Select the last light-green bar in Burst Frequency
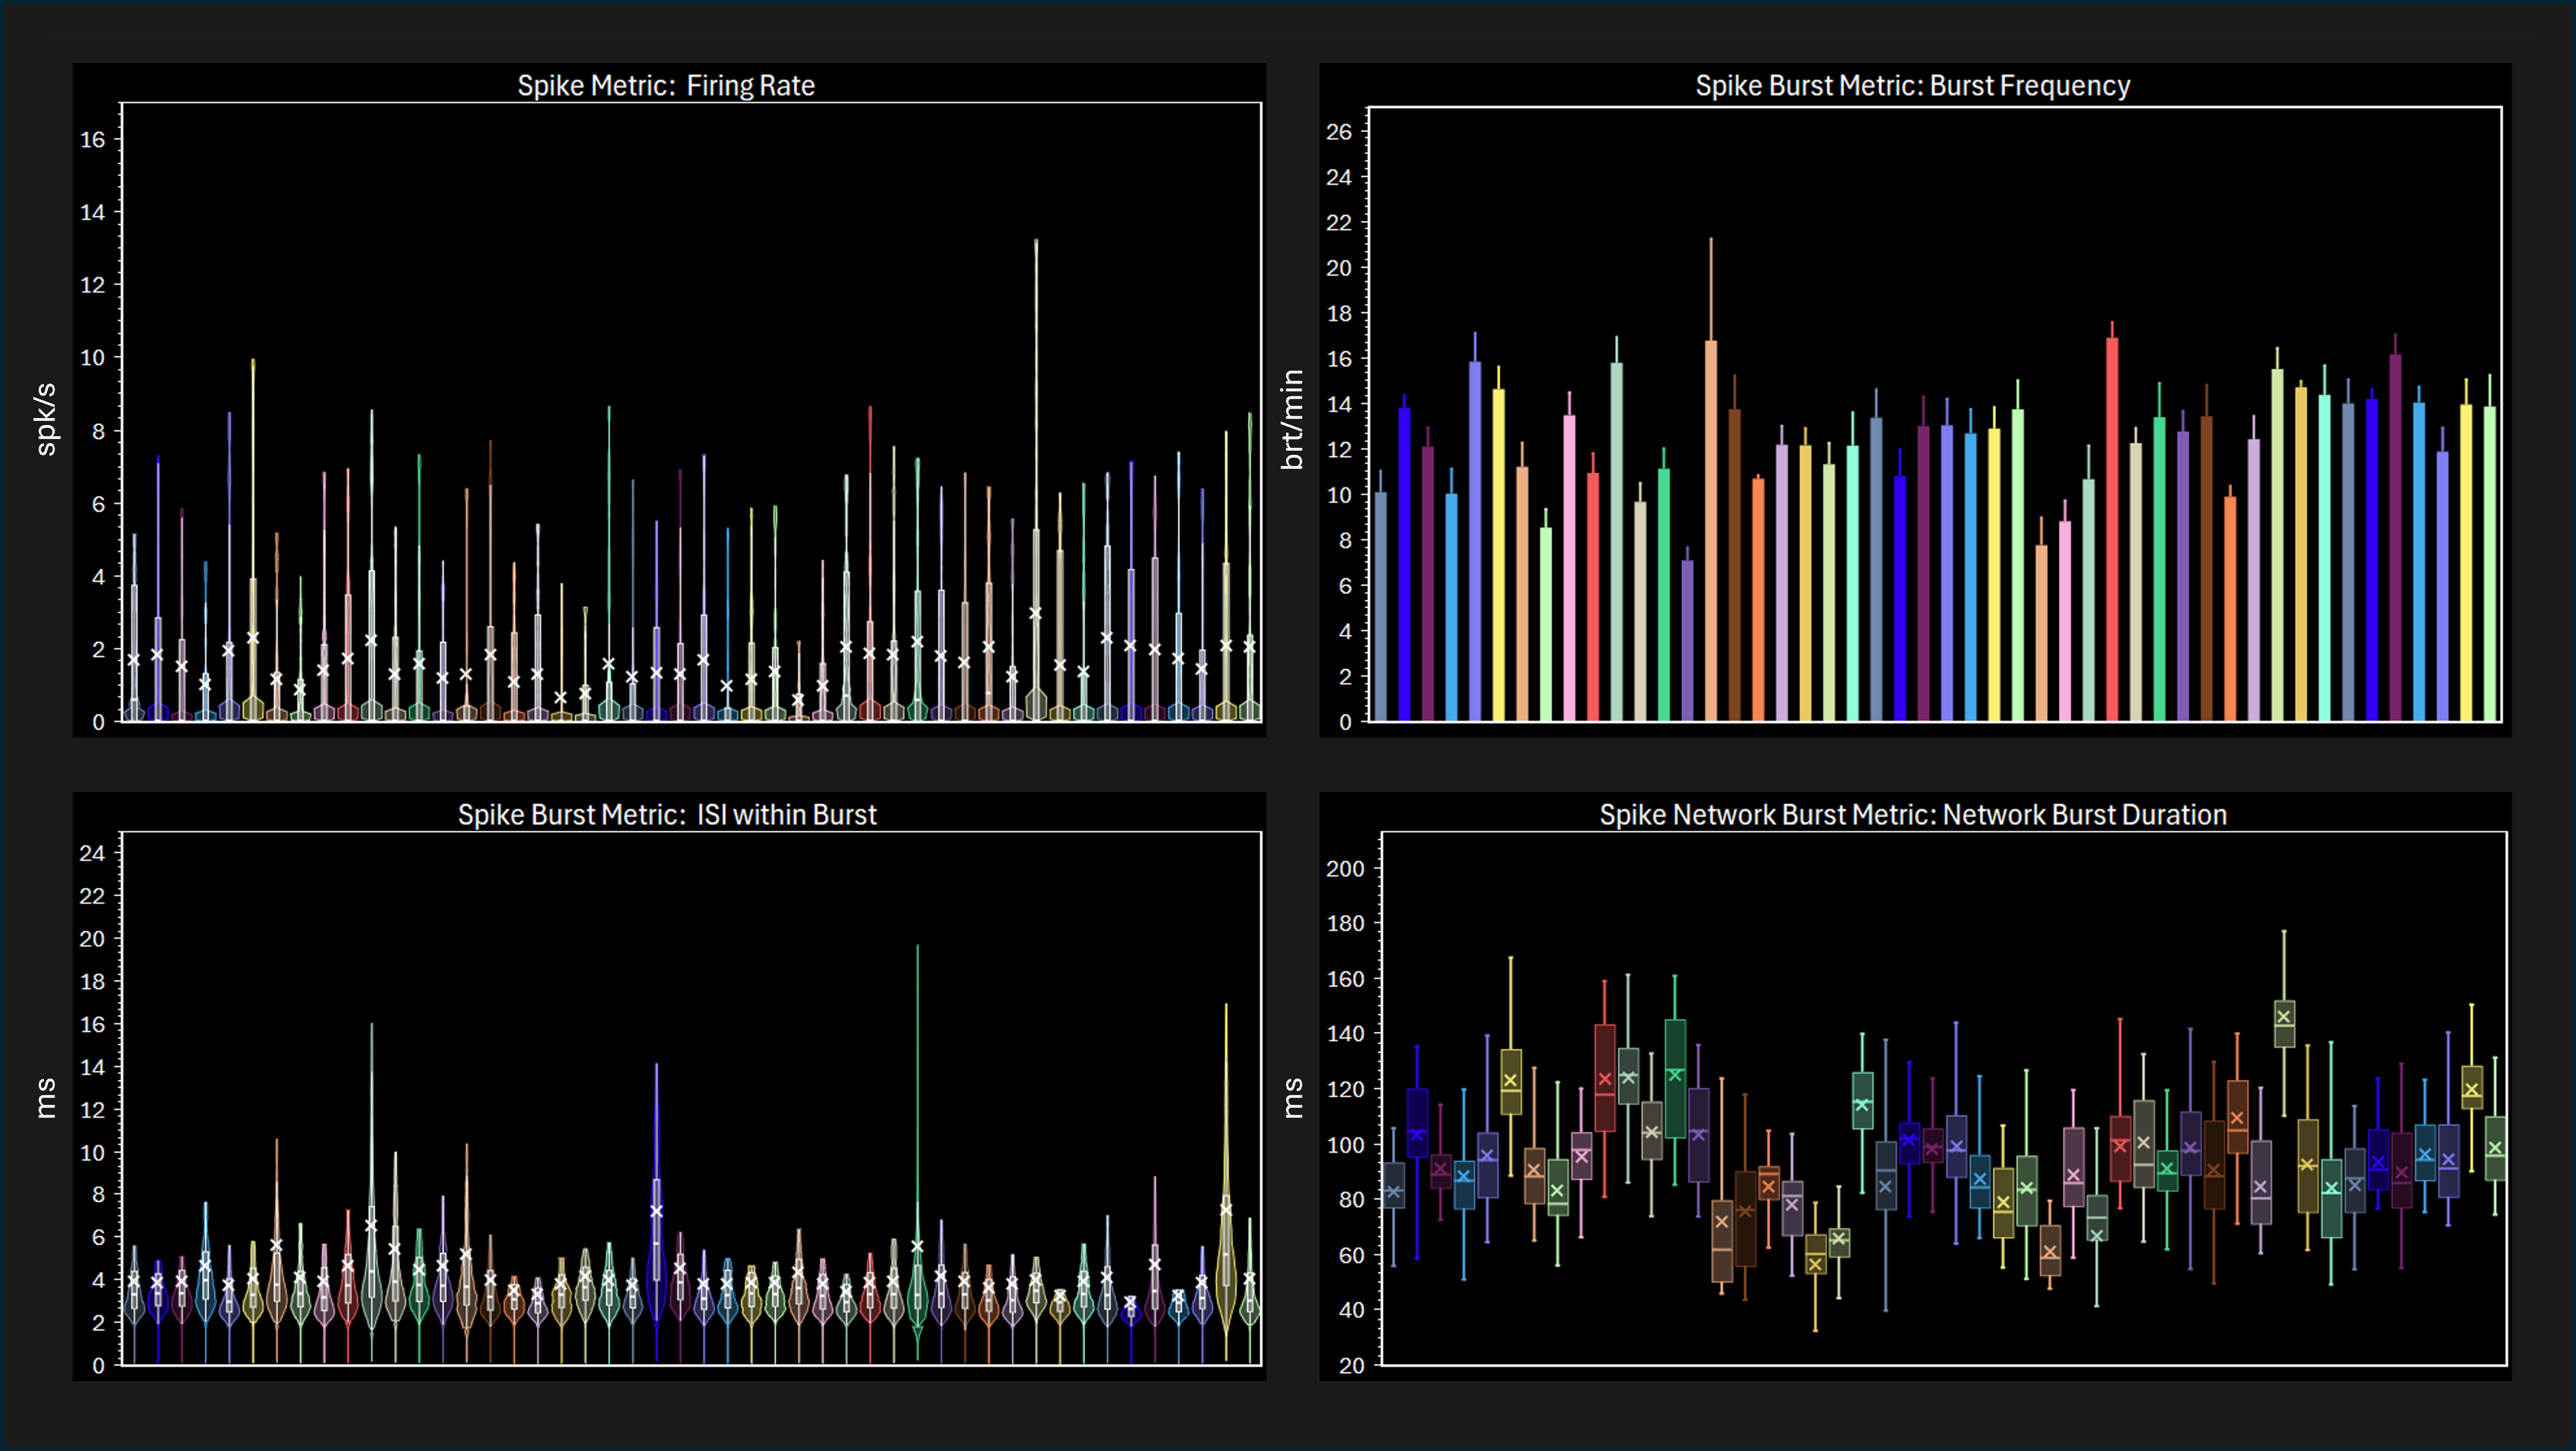 click(2489, 563)
